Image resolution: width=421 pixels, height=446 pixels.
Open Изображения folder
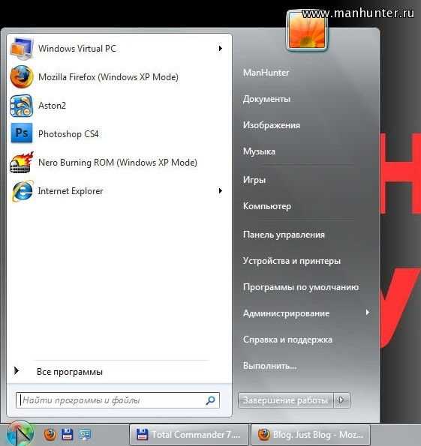[x=272, y=125]
